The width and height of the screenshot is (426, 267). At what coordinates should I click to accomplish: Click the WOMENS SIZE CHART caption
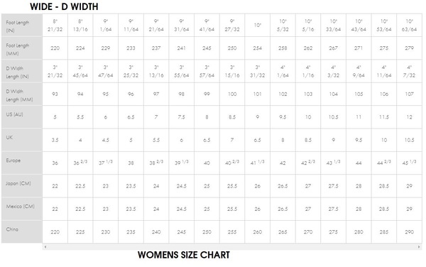pos(184,255)
